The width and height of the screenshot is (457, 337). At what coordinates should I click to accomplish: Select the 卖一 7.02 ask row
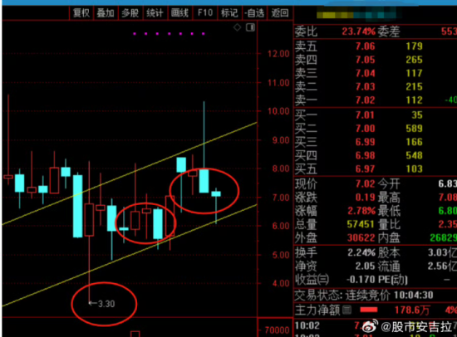pos(376,100)
